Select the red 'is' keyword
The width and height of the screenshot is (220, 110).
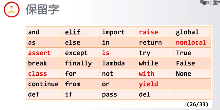(106, 53)
